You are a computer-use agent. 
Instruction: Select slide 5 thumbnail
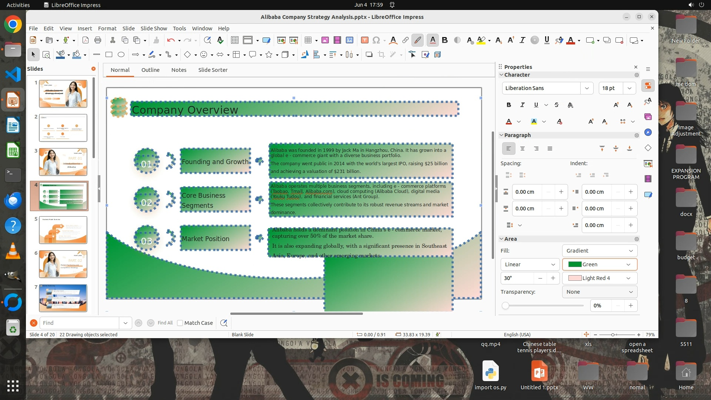pos(63,230)
